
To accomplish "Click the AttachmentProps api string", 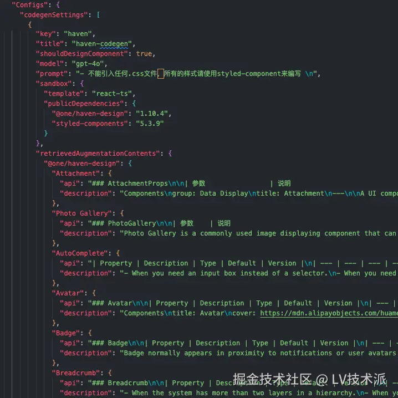I will [x=190, y=183].
